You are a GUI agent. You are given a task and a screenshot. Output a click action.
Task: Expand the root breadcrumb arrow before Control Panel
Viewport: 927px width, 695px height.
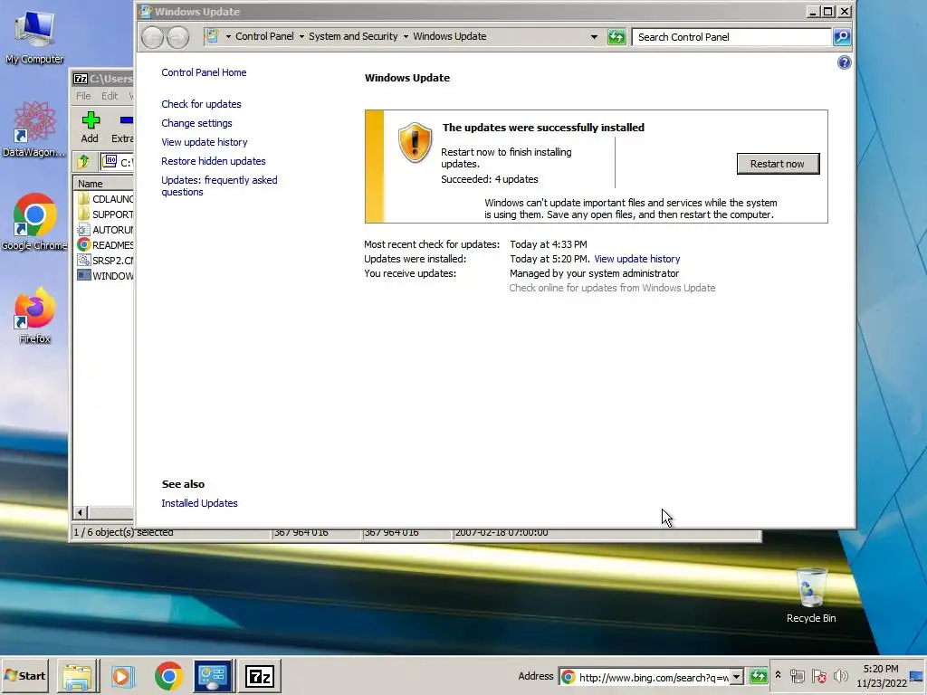click(x=228, y=36)
